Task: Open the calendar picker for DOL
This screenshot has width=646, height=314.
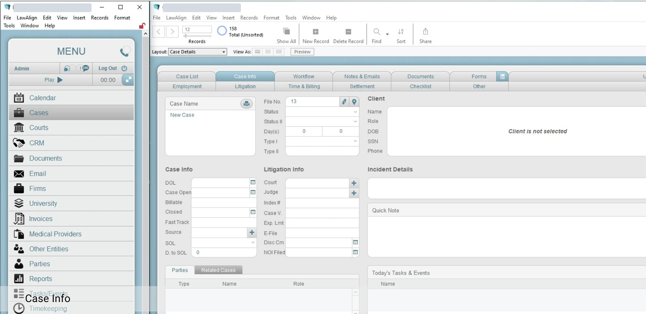Action: 253,182
